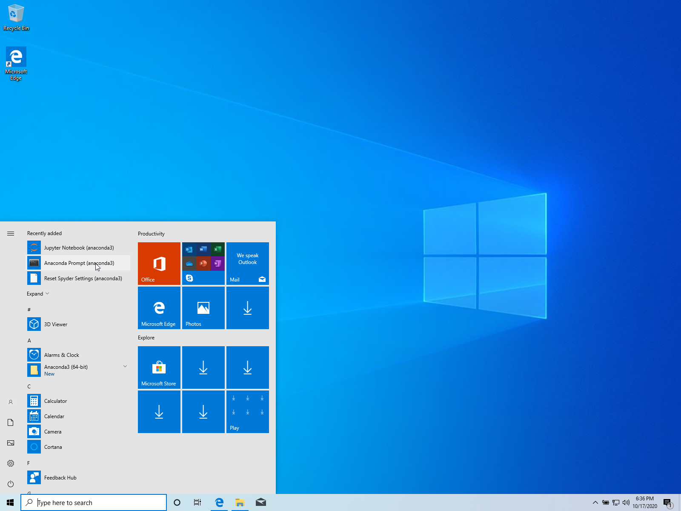Open Microsoft Edge from taskbar
Viewport: 681px width, 511px height.
coord(220,502)
